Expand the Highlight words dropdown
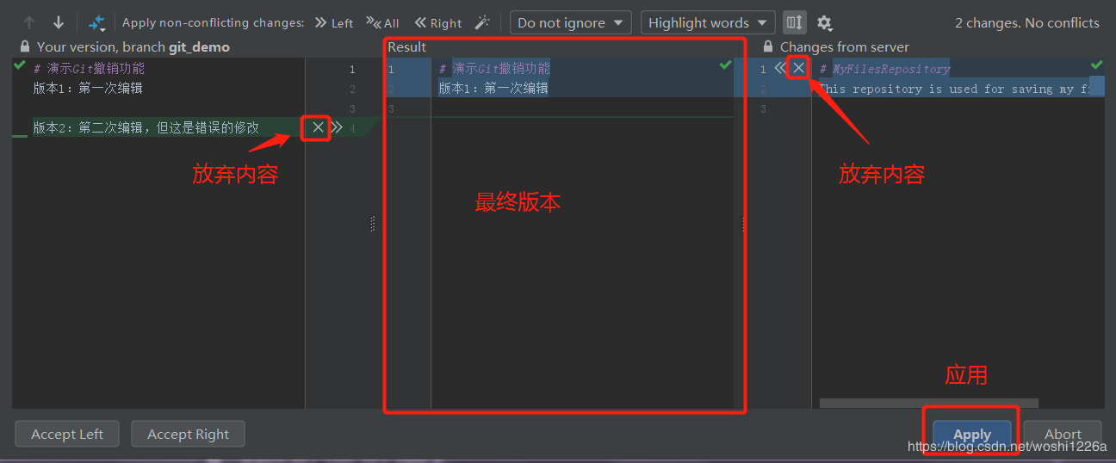 click(x=707, y=23)
